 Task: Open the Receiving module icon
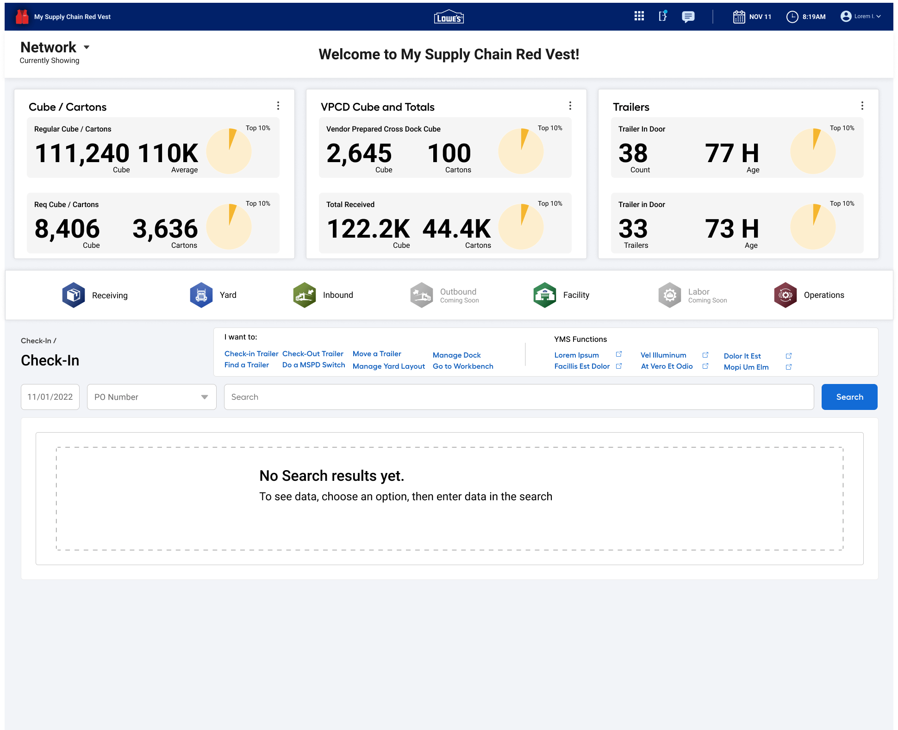[74, 295]
